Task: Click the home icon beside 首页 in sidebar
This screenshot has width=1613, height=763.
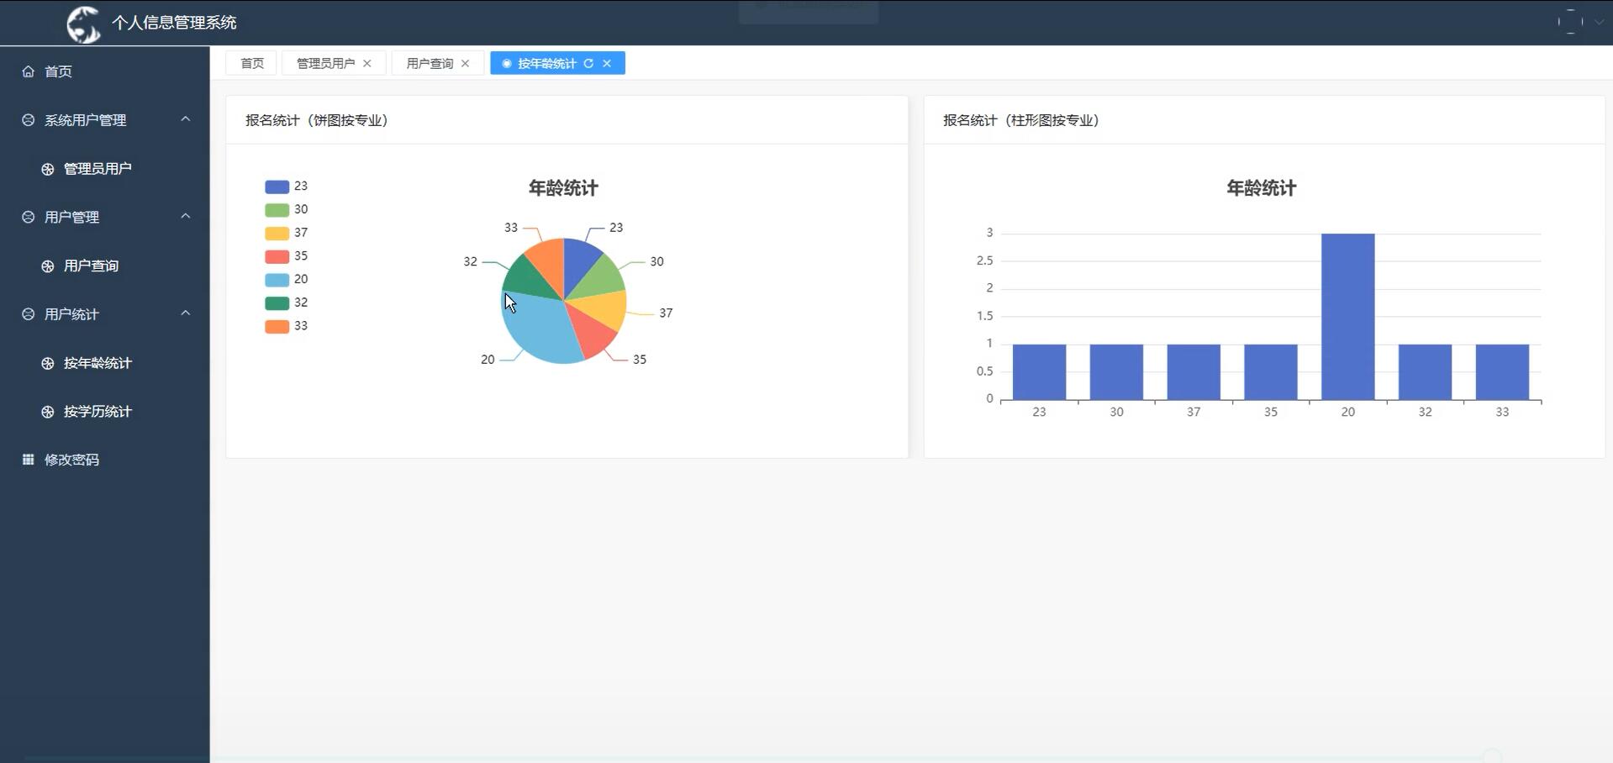Action: pos(28,71)
